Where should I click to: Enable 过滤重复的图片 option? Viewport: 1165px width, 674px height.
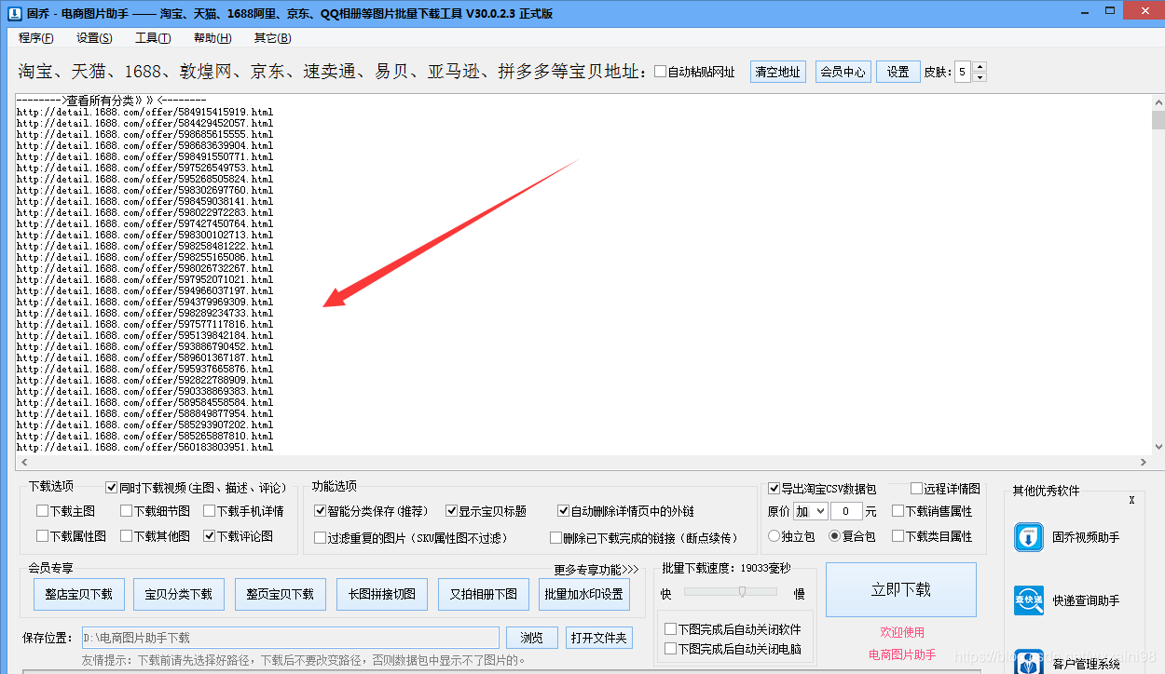(x=321, y=538)
